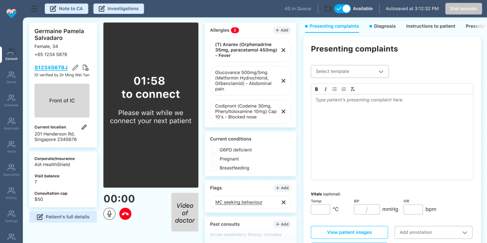The image size is (487, 243).
Task: Edit the patient ID number
Action: click(76, 68)
